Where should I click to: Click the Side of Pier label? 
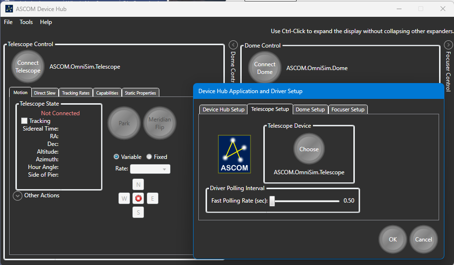click(43, 175)
